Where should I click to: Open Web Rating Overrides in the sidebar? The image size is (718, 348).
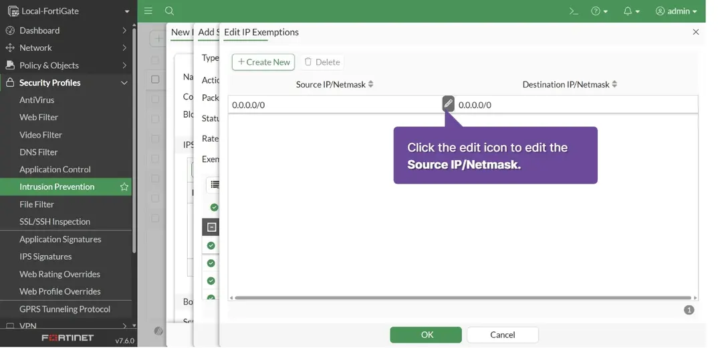pos(59,274)
